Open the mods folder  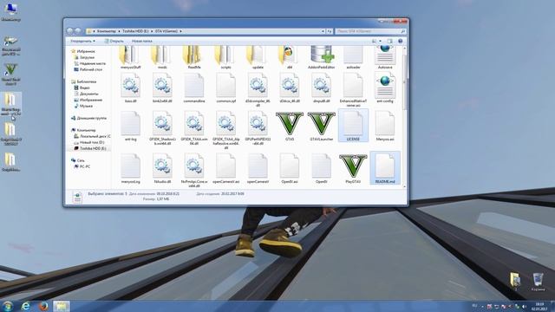(162, 57)
